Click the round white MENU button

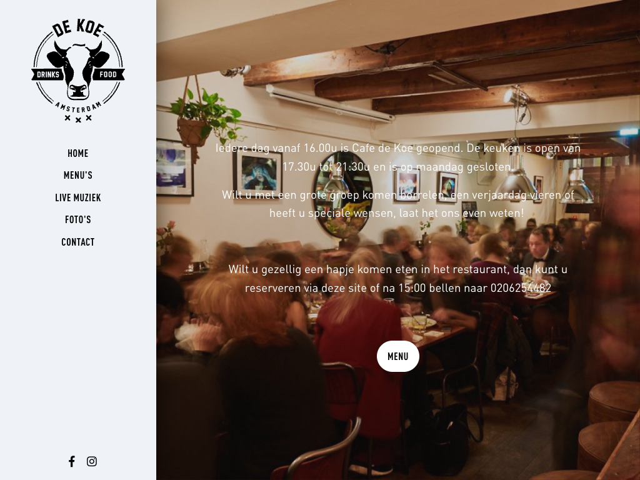[x=398, y=356]
